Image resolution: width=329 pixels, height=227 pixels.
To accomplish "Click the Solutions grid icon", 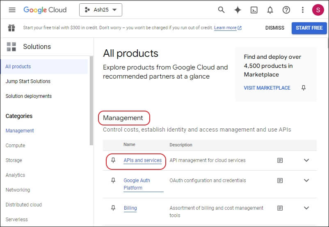I will point(11,47).
